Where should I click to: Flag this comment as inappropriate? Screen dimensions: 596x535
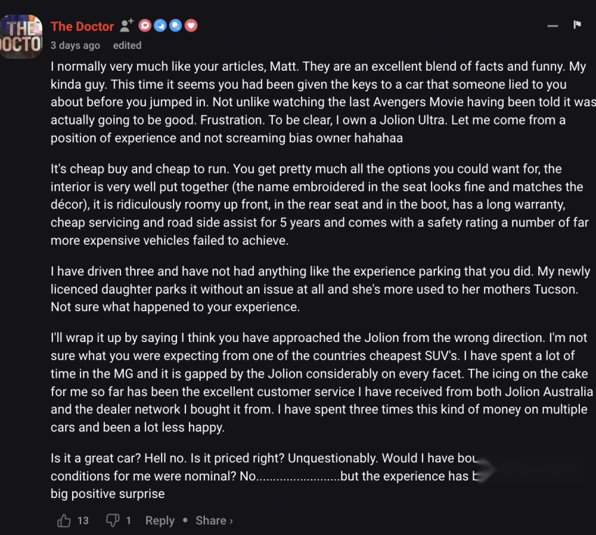[577, 24]
